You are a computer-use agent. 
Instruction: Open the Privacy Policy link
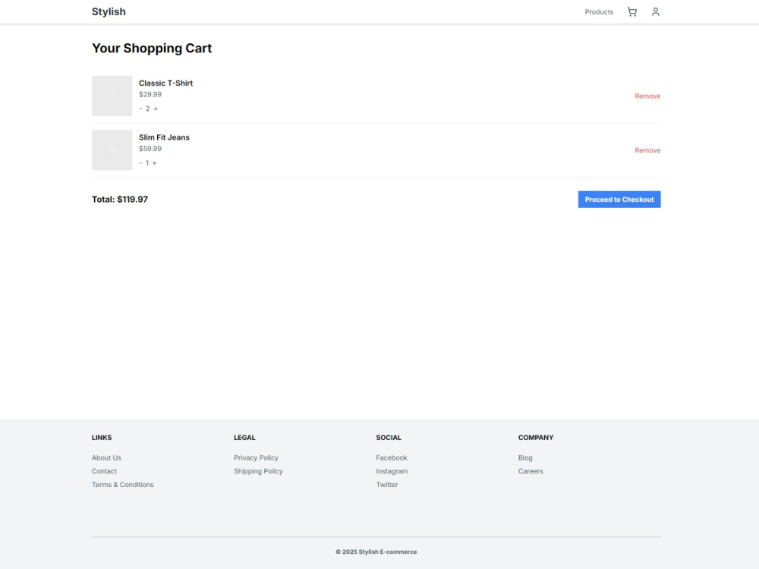[256, 457]
